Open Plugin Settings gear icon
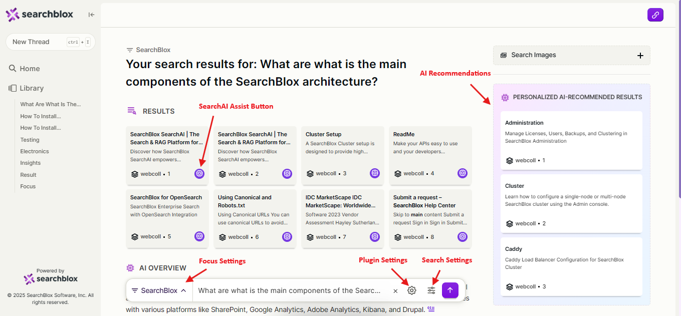This screenshot has width=681, height=316. [x=412, y=290]
